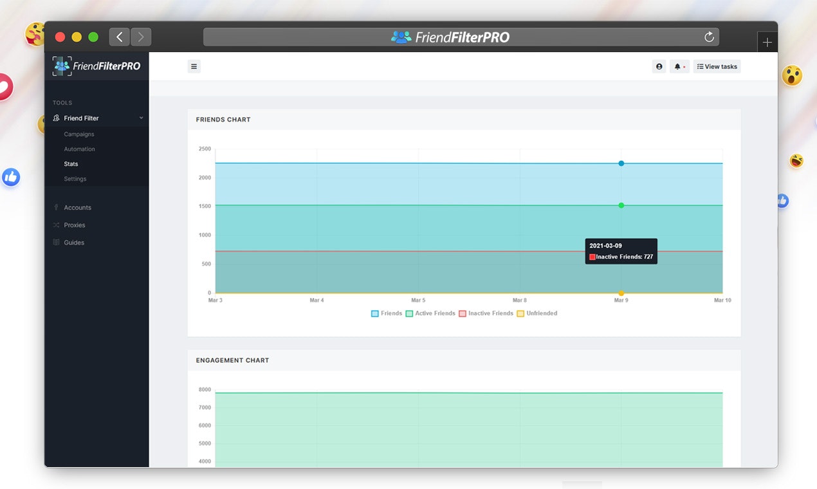Open the user account icon button
This screenshot has width=817, height=489.
pos(659,66)
